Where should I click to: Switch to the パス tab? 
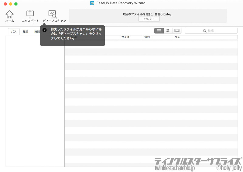(x=14, y=31)
